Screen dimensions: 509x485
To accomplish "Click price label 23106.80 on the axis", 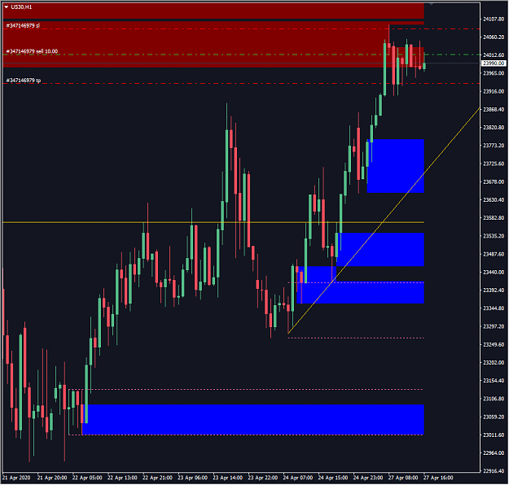I will [494, 399].
